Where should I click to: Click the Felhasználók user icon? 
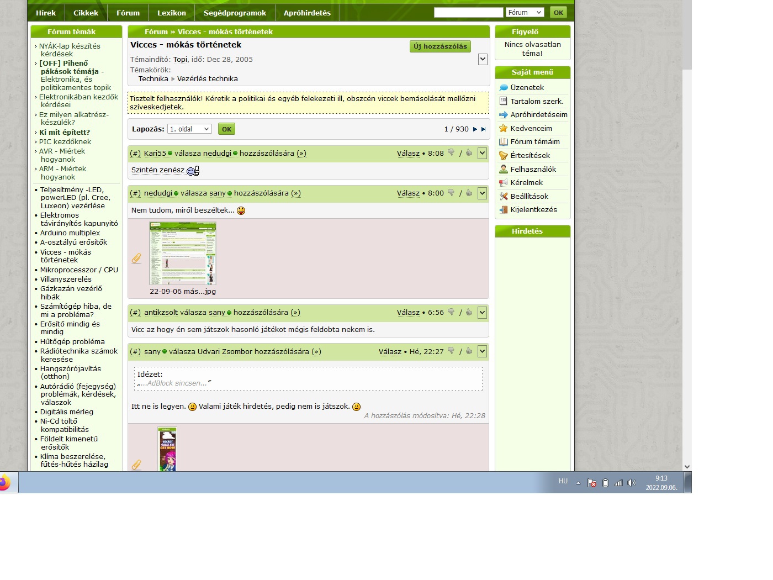[x=504, y=169]
